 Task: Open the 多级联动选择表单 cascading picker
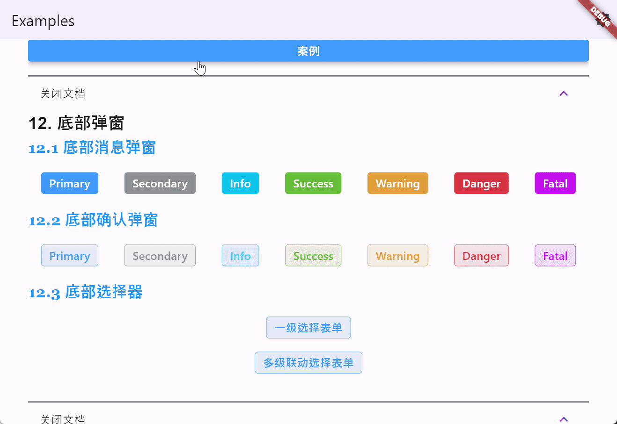pyautogui.click(x=308, y=362)
